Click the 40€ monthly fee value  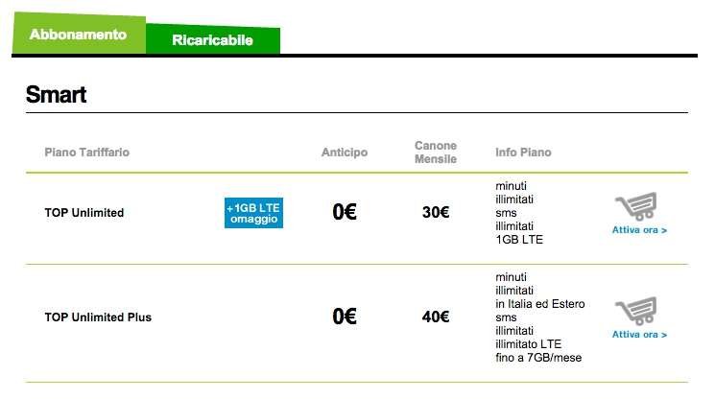click(436, 317)
